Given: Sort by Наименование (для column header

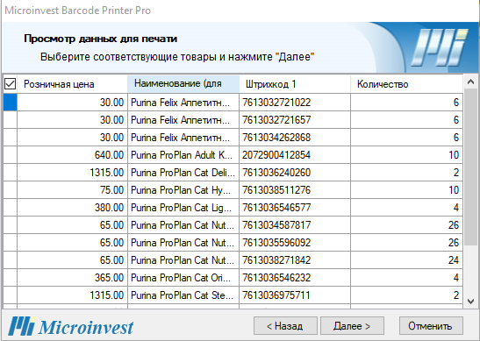Looking at the screenshot, I should 183,84.
